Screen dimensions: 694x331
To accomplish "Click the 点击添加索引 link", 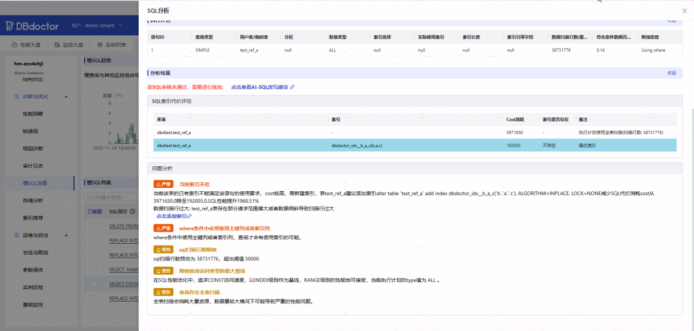I will 174,216.
